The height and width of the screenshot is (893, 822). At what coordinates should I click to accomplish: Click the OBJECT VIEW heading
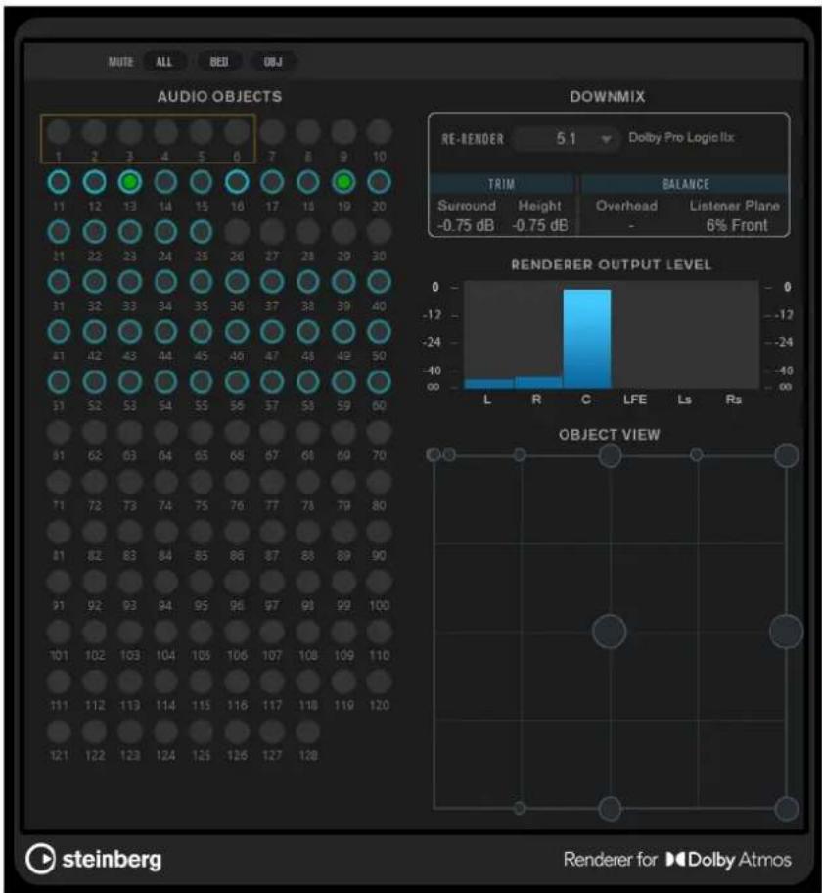click(x=609, y=435)
